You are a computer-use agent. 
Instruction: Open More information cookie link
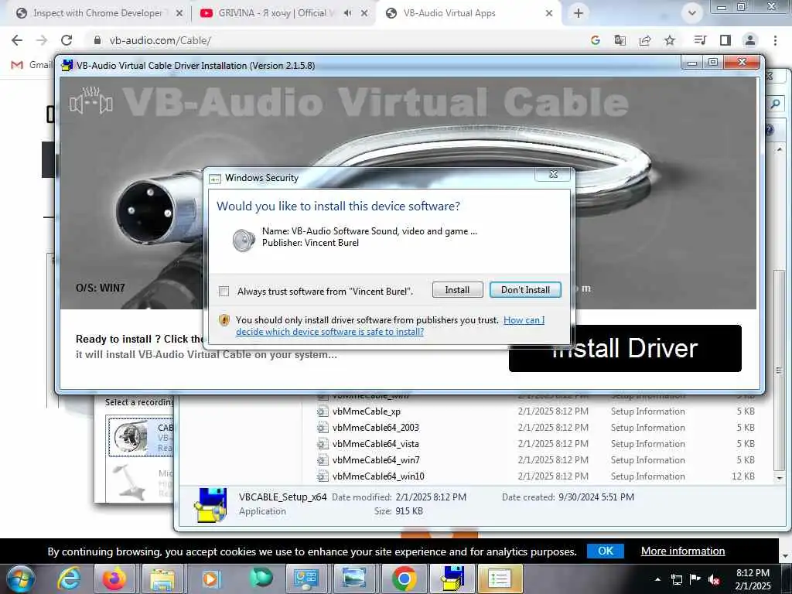click(x=683, y=551)
